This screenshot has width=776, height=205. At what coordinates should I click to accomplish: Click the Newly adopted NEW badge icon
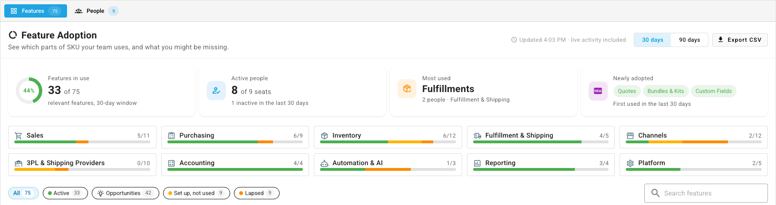tap(598, 91)
